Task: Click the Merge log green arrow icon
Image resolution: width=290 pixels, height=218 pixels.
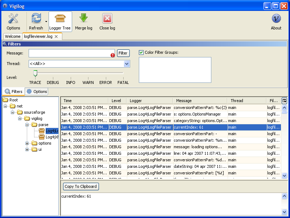Action: click(x=83, y=19)
